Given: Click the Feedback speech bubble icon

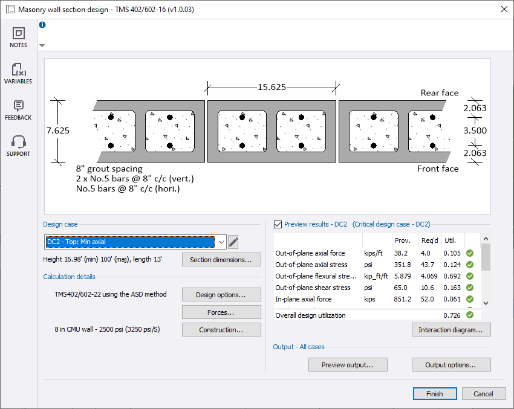Looking at the screenshot, I should 18,106.
